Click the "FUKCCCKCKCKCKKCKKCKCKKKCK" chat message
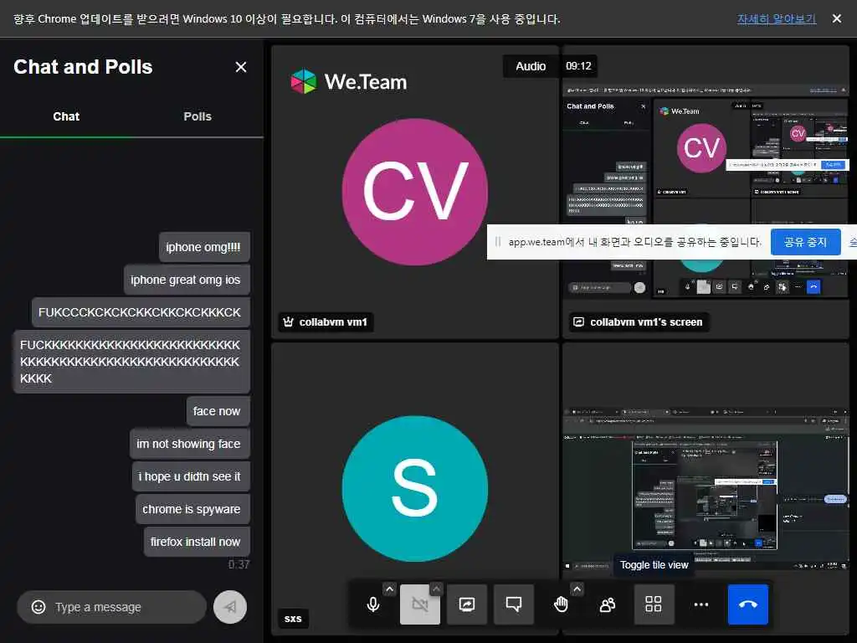Viewport: 857px width, 643px height. tap(141, 312)
